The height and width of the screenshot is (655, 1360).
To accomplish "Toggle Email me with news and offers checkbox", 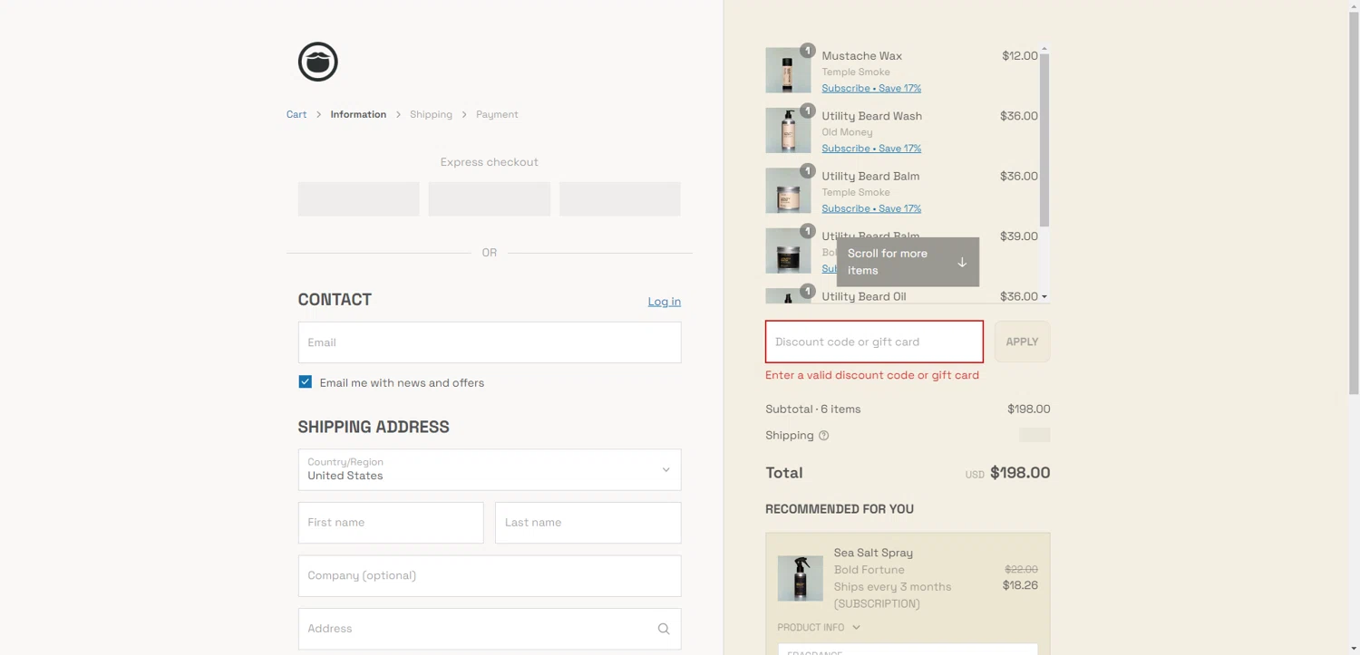I will 306,382.
